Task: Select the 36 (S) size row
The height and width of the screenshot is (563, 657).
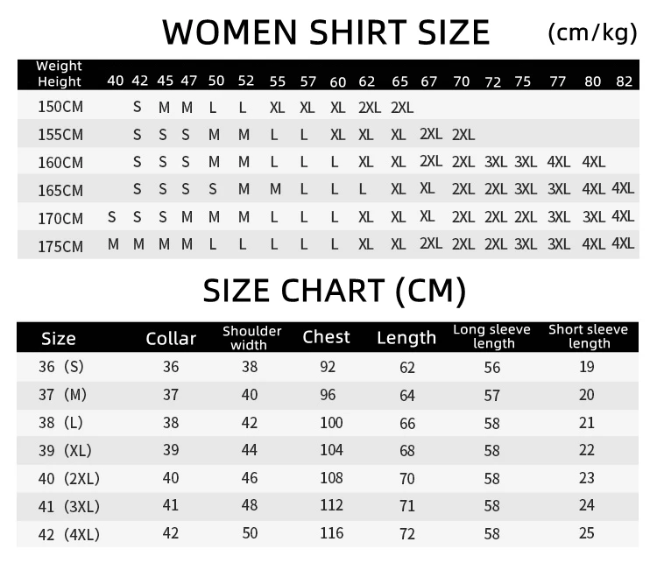Action: (x=328, y=367)
